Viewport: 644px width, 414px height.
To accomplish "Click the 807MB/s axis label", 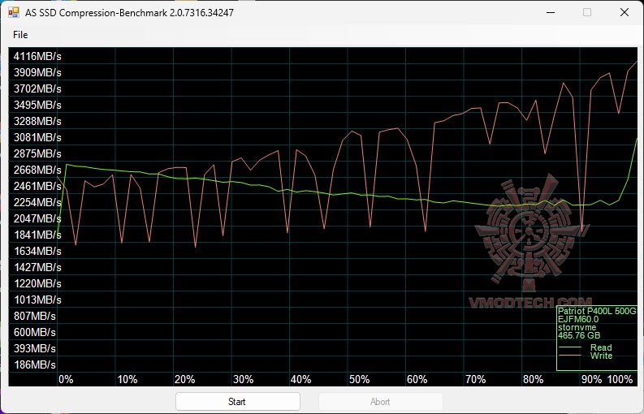I will point(34,316).
